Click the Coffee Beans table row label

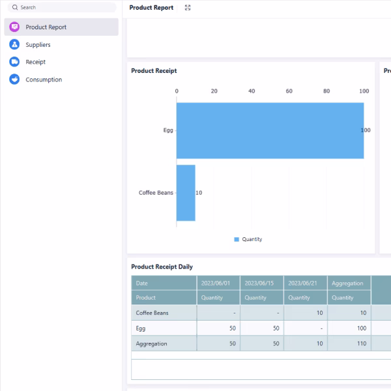tap(164, 313)
